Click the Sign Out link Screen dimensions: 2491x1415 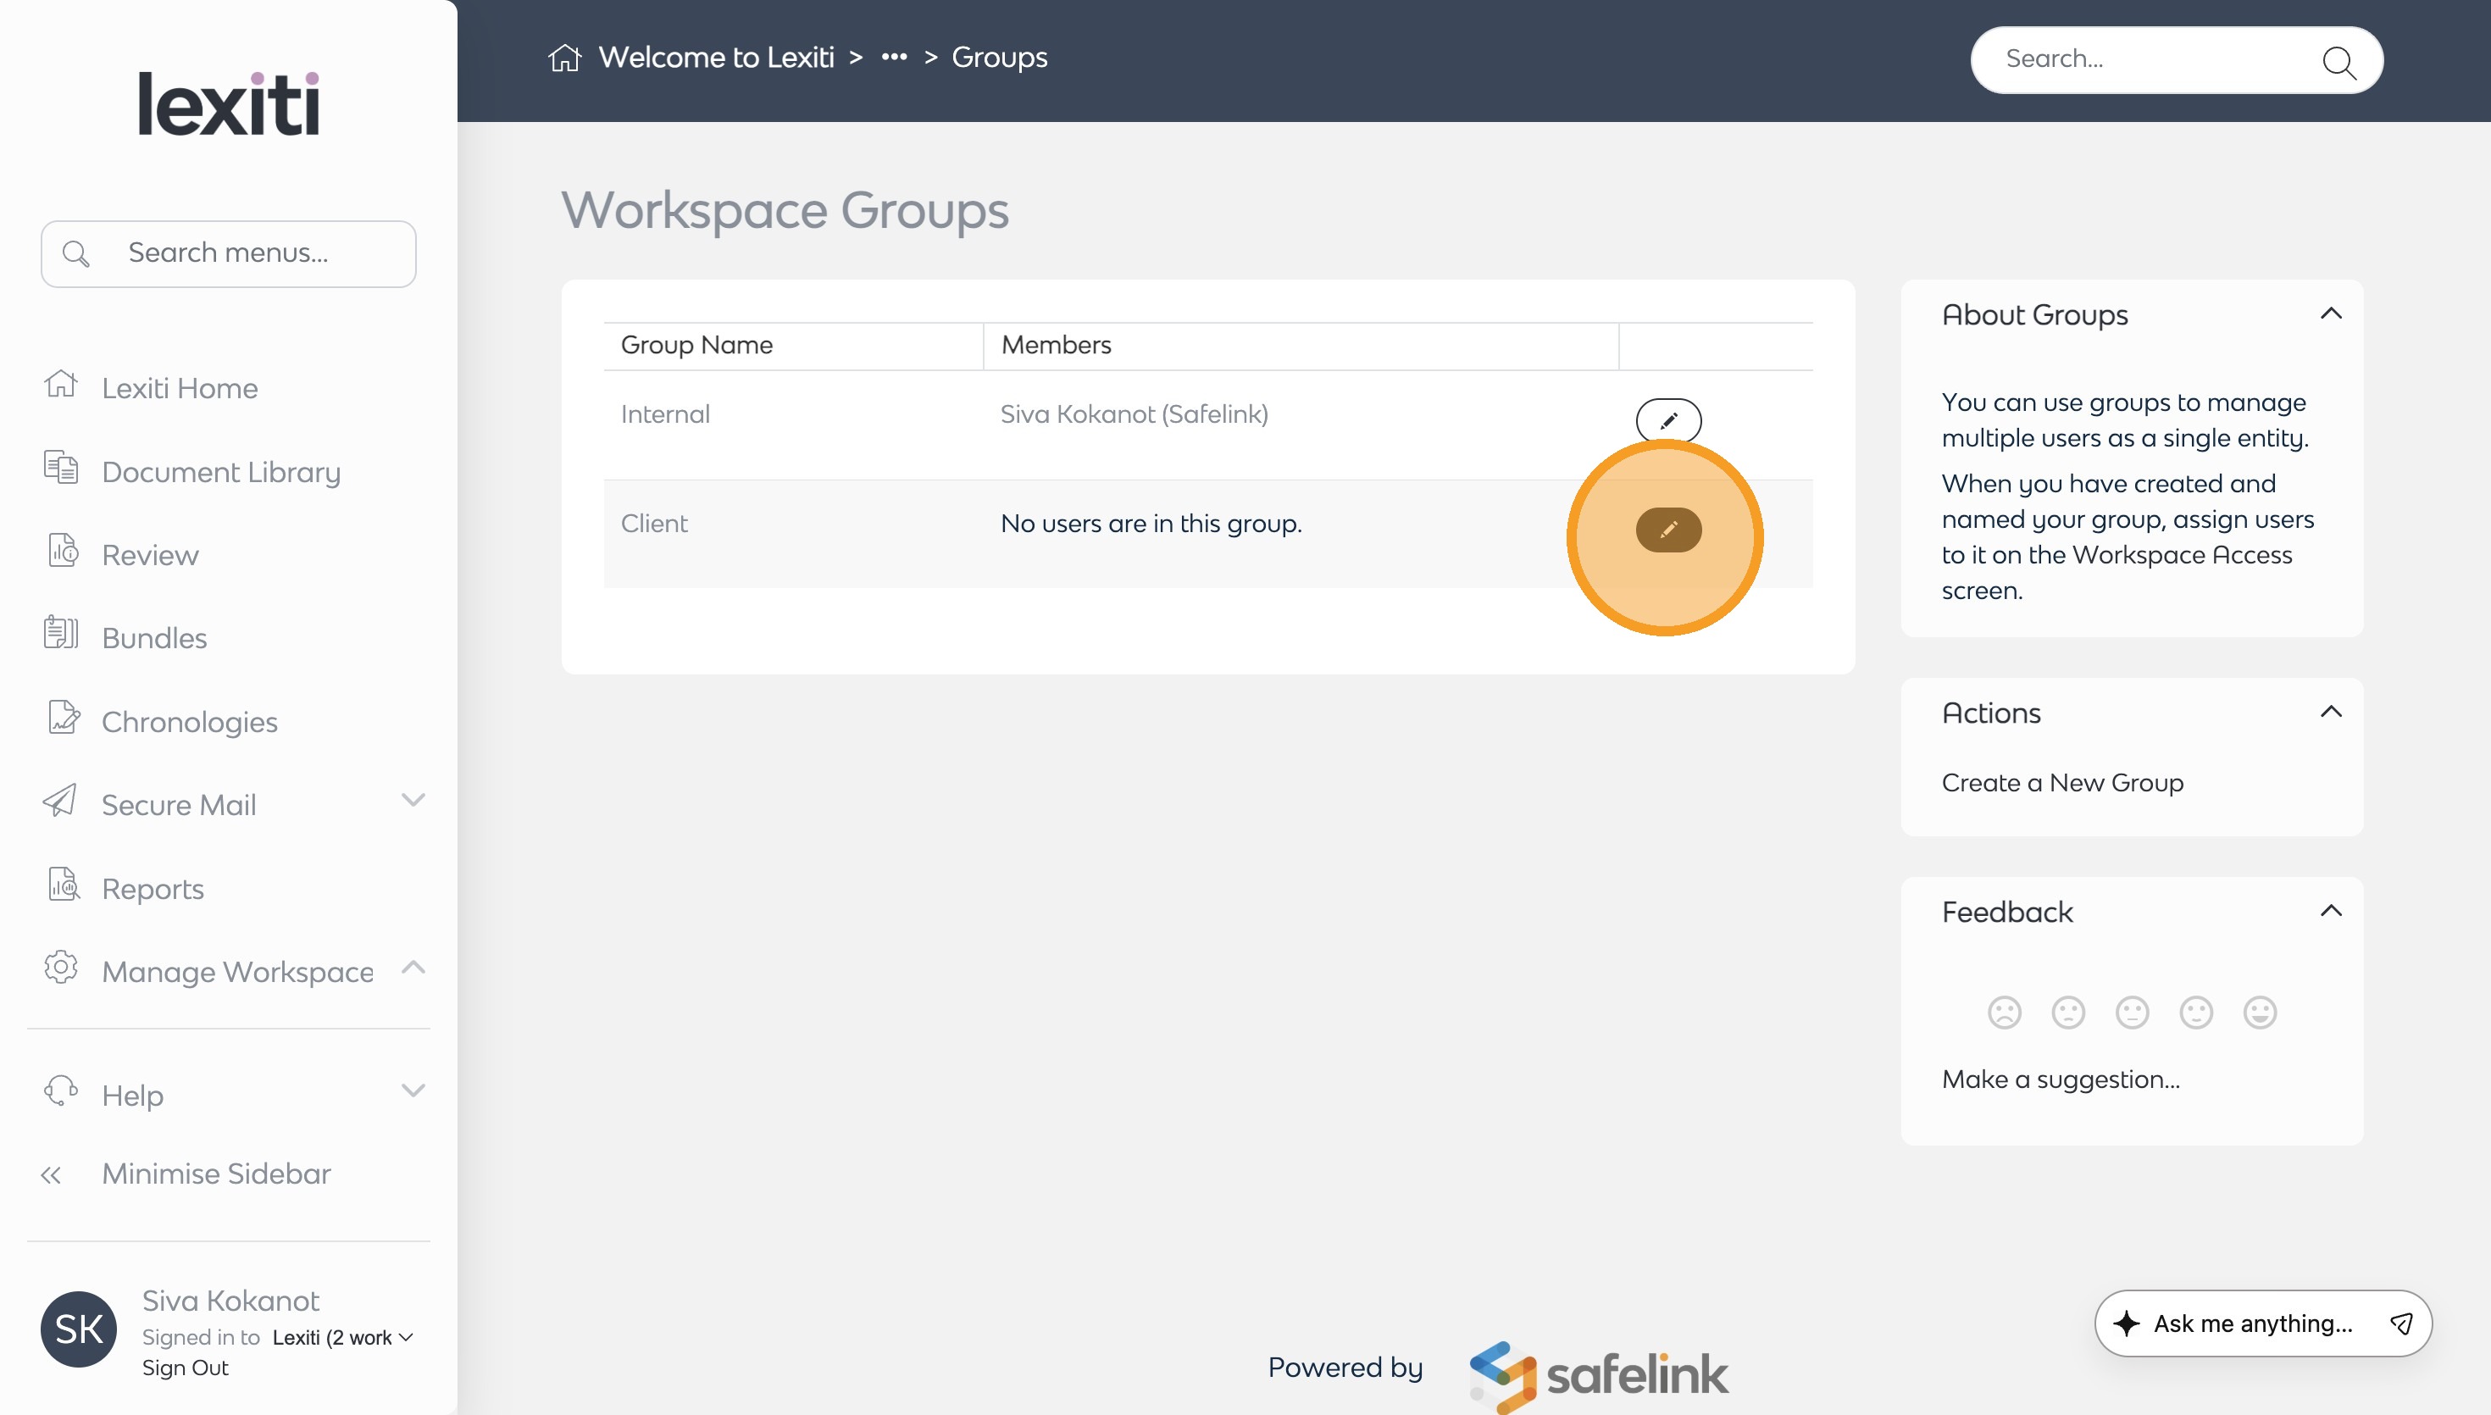pos(185,1368)
